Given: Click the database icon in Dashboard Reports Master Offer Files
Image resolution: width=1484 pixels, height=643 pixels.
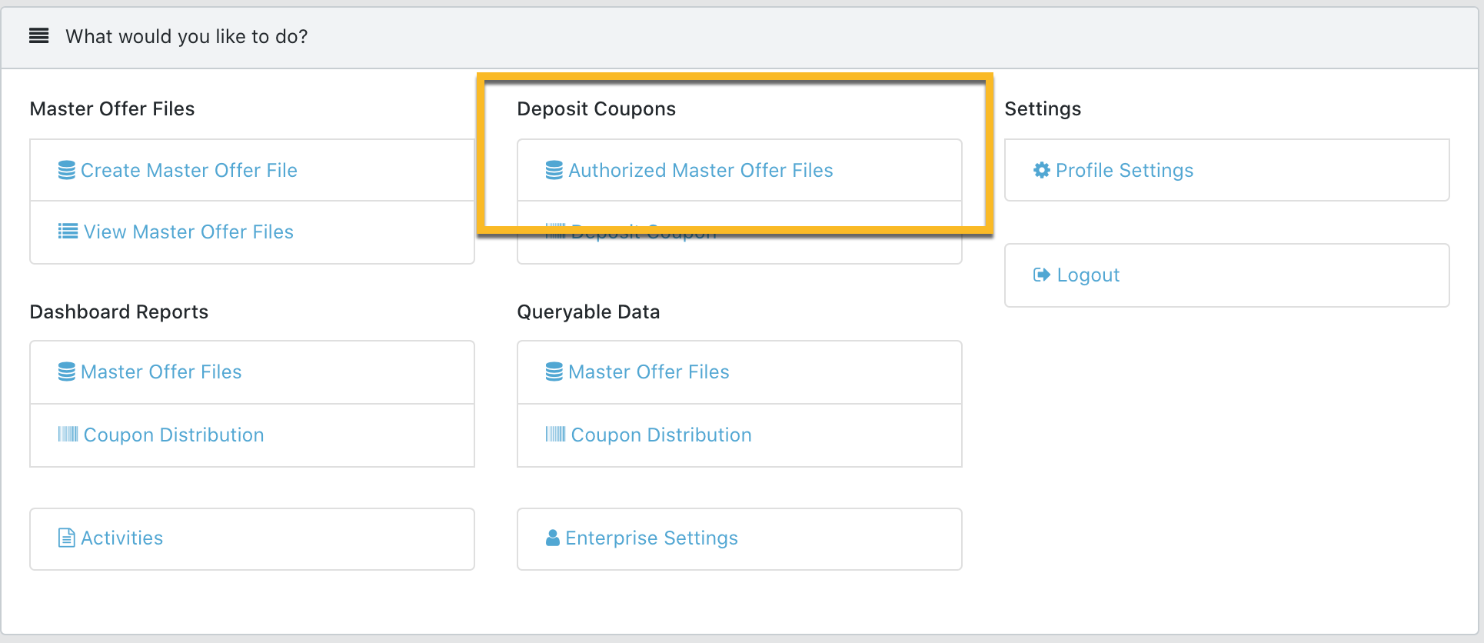Looking at the screenshot, I should (x=67, y=371).
